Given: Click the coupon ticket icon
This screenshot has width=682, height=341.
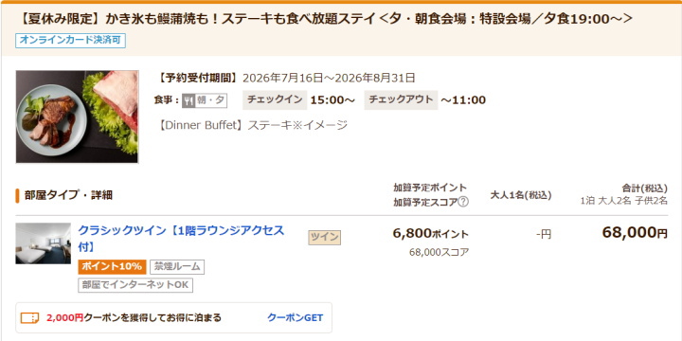Looking at the screenshot, I should click(29, 318).
